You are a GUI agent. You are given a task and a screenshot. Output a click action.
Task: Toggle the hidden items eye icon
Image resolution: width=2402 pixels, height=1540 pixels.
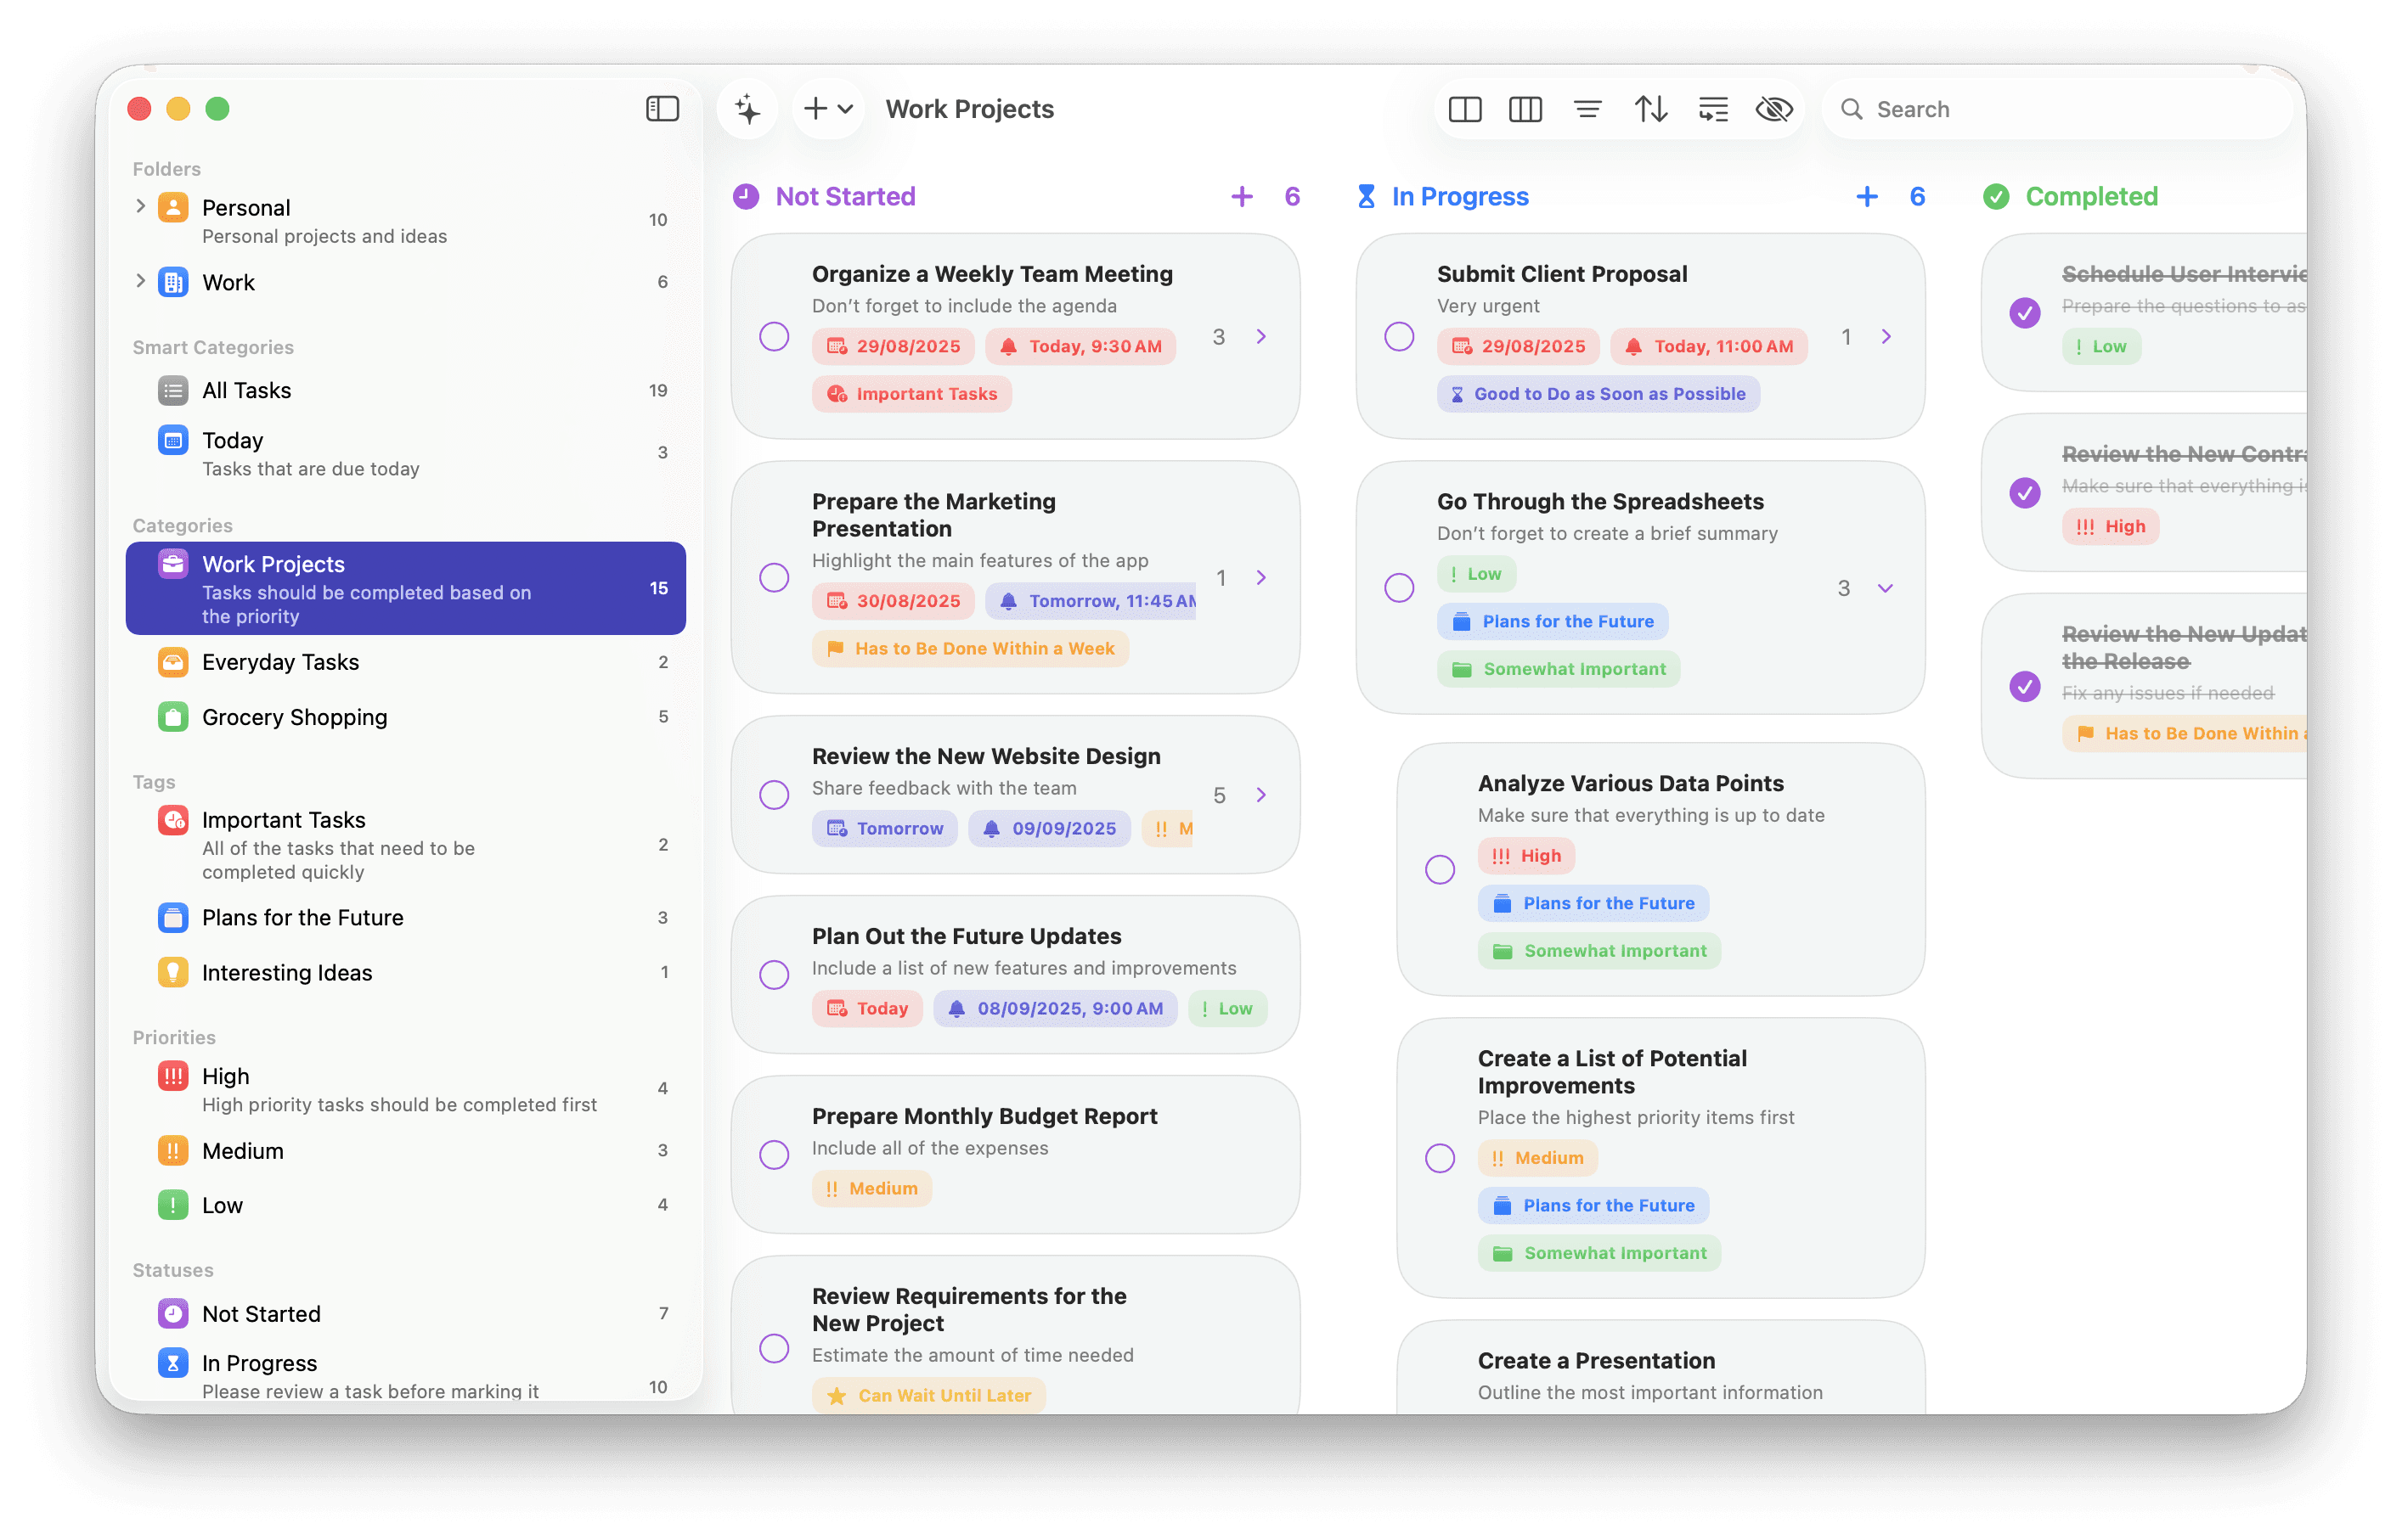point(1773,109)
